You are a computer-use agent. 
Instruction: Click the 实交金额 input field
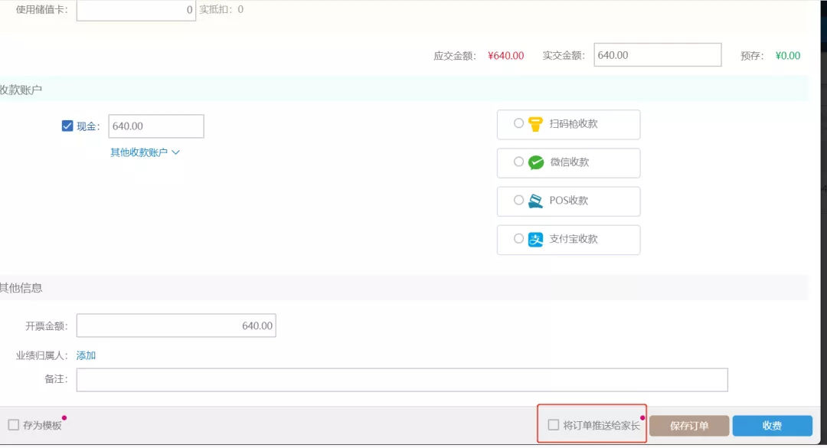click(x=657, y=55)
